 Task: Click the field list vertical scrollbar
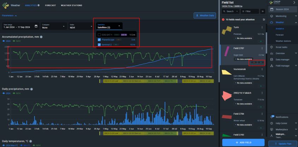[266, 43]
